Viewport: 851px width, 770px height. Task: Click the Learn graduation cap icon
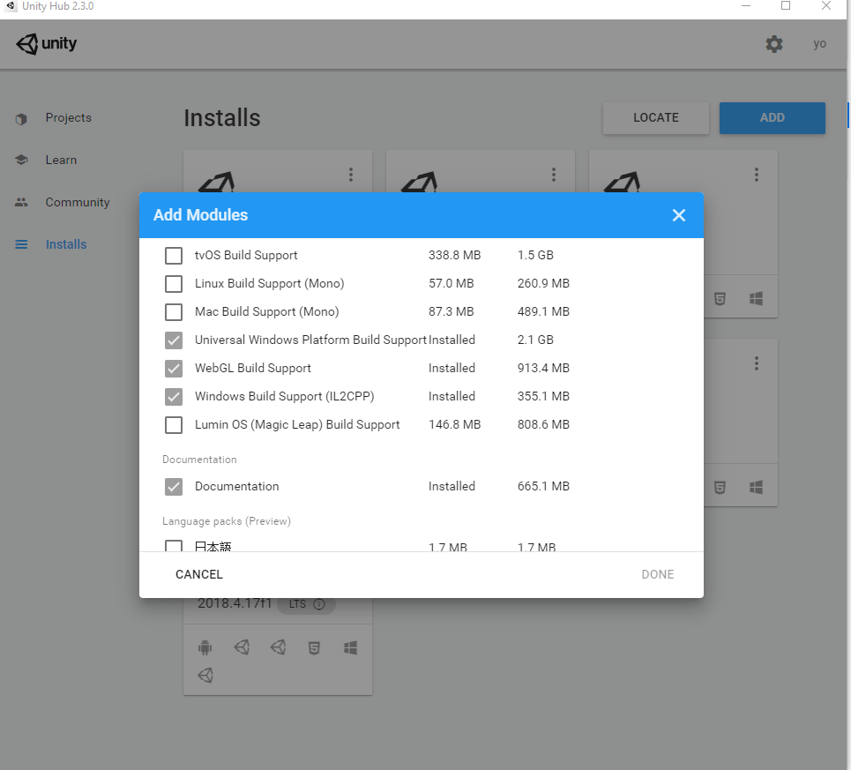[x=21, y=160]
